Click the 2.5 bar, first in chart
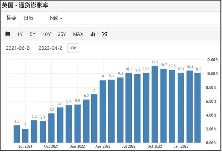The height and width of the screenshot is (152, 222). pos(17,134)
